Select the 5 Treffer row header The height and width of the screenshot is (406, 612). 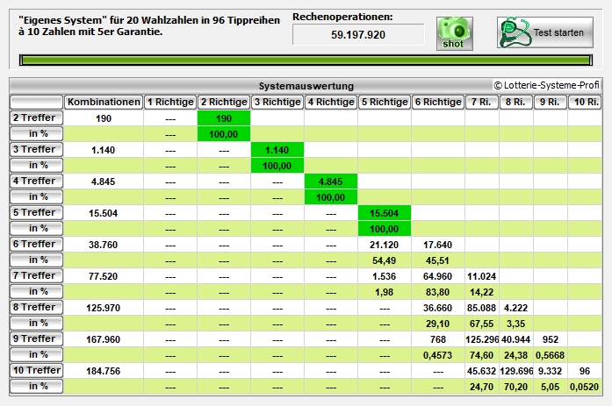pyautogui.click(x=36, y=212)
